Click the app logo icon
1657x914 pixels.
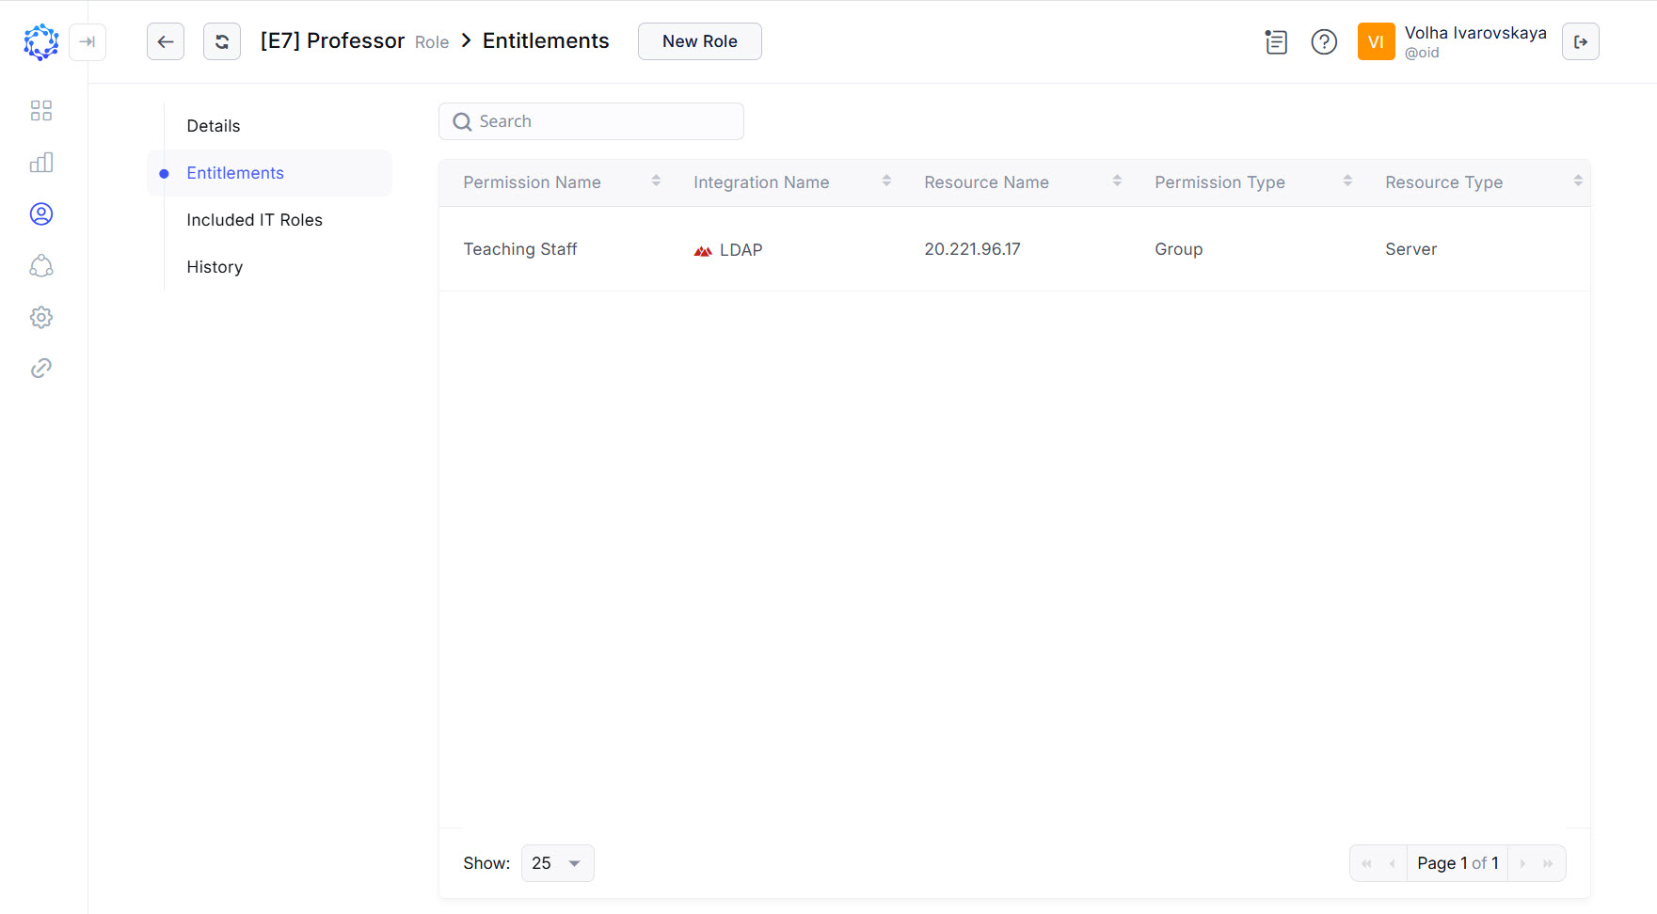(40, 42)
